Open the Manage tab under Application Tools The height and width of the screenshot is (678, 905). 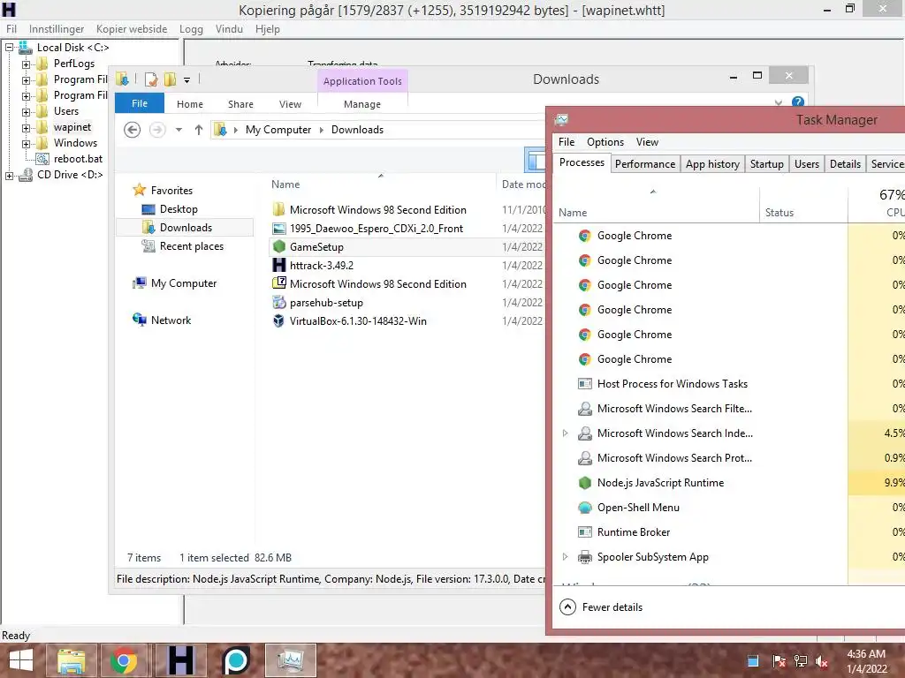point(361,104)
